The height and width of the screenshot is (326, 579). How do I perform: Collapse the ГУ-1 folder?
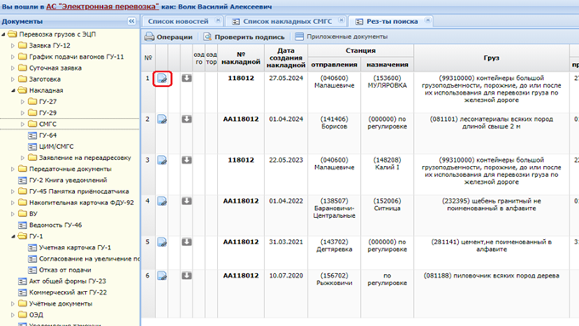14,237
